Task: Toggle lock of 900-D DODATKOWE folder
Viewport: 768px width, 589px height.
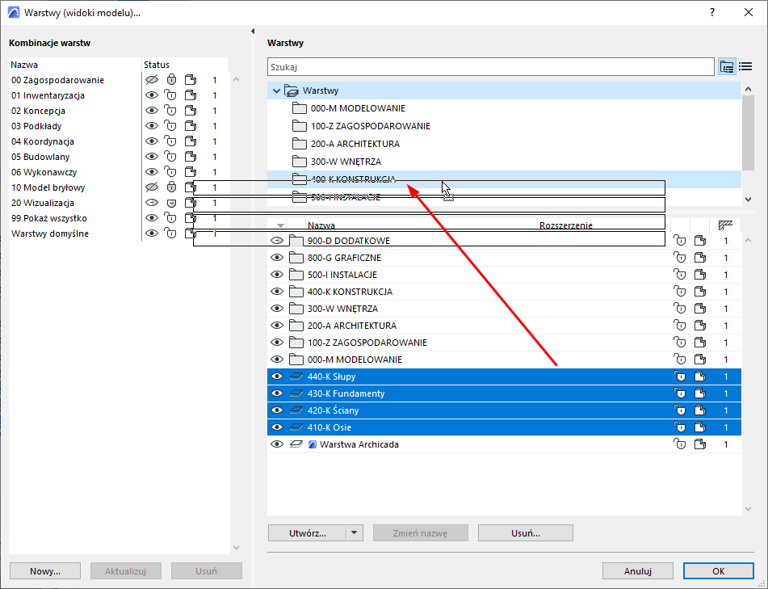Action: [680, 241]
